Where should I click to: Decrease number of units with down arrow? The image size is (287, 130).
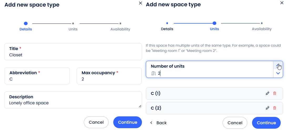(278, 73)
